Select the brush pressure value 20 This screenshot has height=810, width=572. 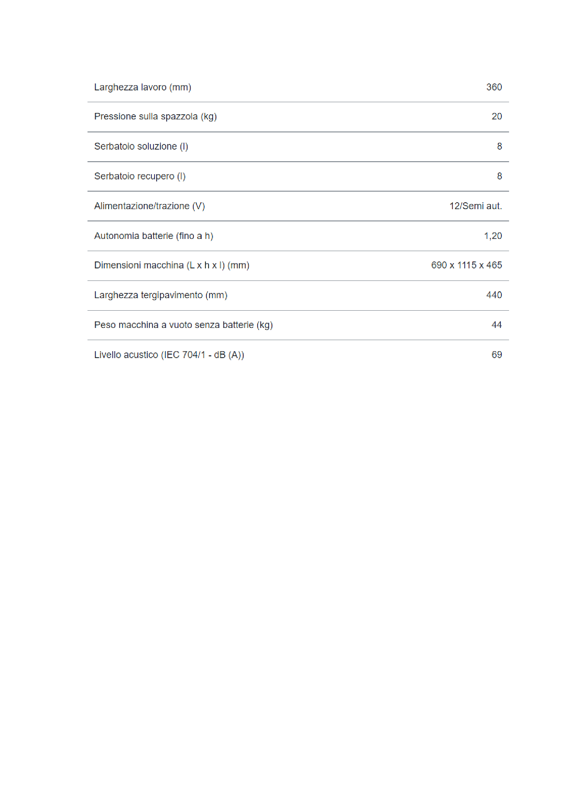coord(497,116)
